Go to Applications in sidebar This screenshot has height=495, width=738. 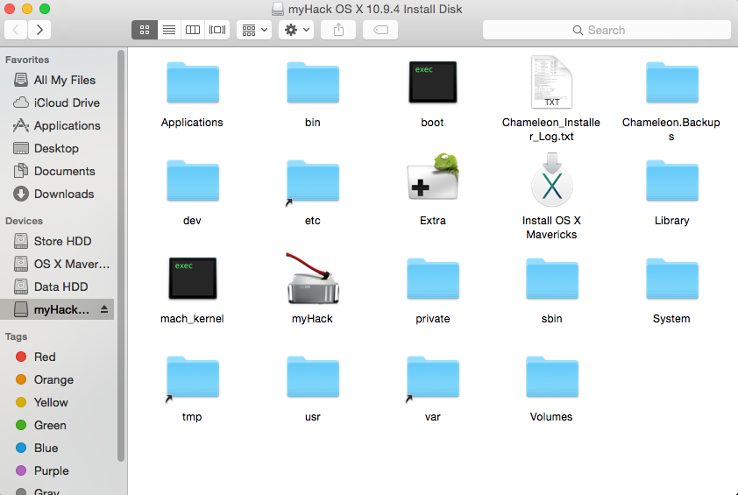coord(67,125)
